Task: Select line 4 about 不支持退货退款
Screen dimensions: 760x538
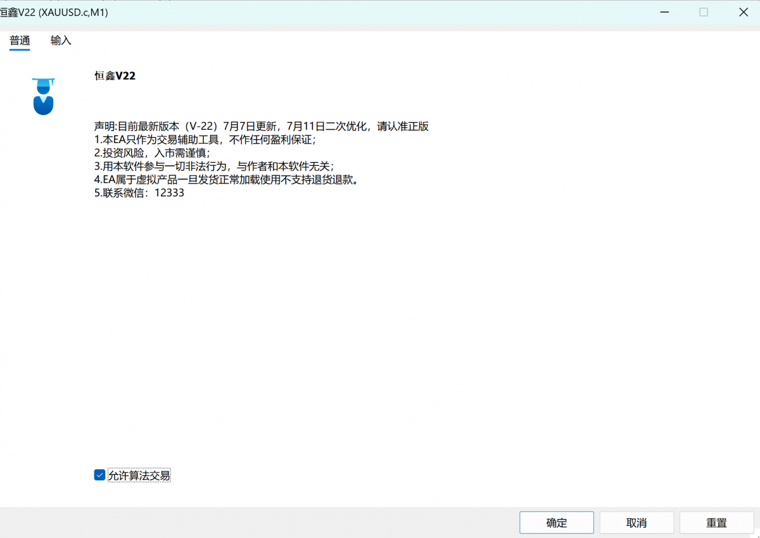Action: [227, 180]
